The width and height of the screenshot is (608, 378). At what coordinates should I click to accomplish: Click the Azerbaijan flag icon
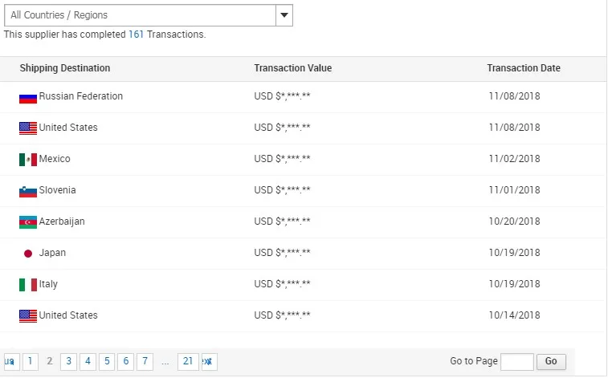(x=28, y=222)
